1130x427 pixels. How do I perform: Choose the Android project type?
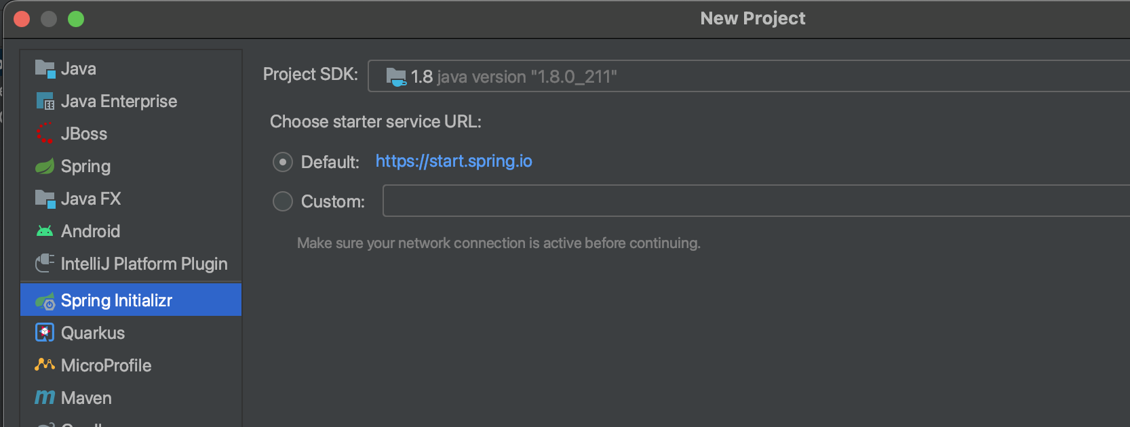(x=131, y=231)
